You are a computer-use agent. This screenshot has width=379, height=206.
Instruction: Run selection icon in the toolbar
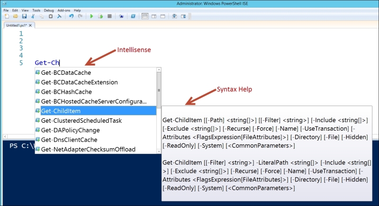(x=100, y=16)
